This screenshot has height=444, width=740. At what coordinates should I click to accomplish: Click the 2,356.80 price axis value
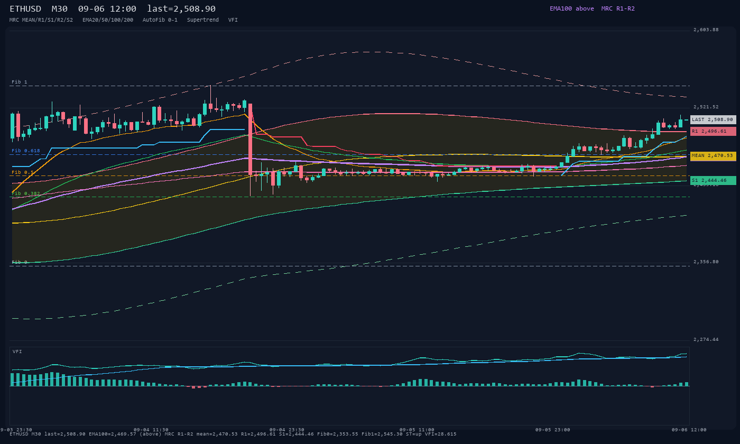[706, 262]
